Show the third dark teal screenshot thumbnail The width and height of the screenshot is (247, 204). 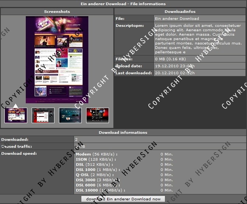(x=70, y=115)
